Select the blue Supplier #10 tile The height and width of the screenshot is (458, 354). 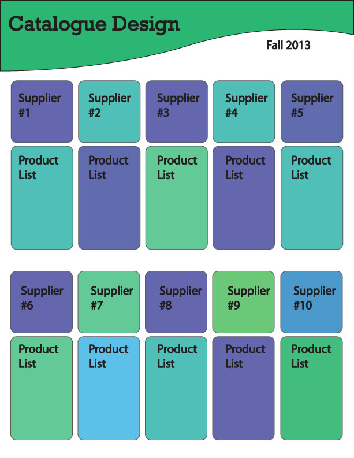312,301
